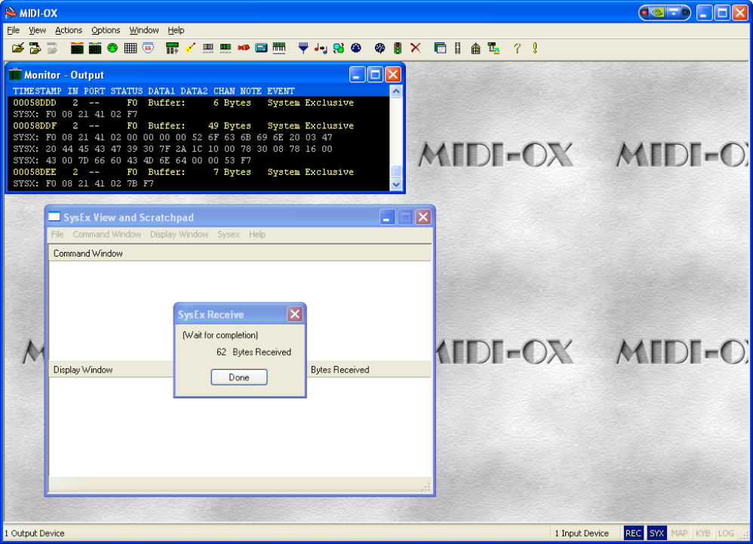Click the Route 66 shield icon
The height and width of the screenshot is (544, 753).
tap(149, 48)
